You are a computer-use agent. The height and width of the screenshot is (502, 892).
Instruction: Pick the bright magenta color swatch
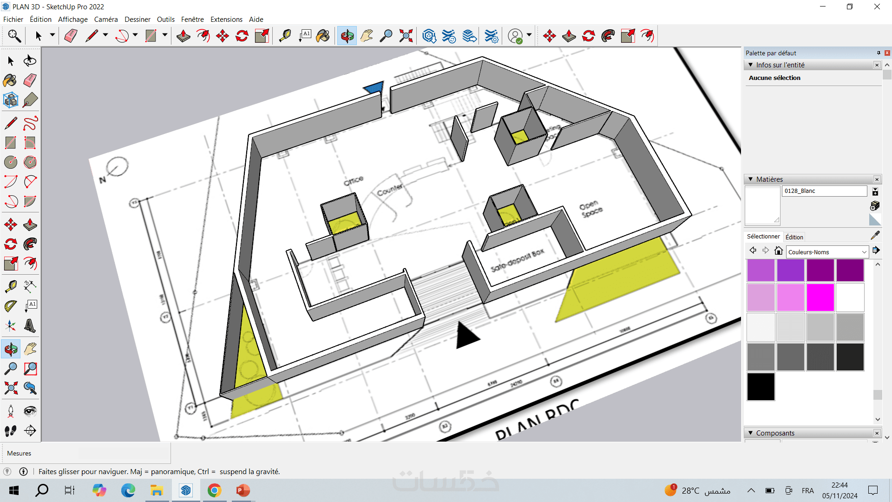[820, 297]
